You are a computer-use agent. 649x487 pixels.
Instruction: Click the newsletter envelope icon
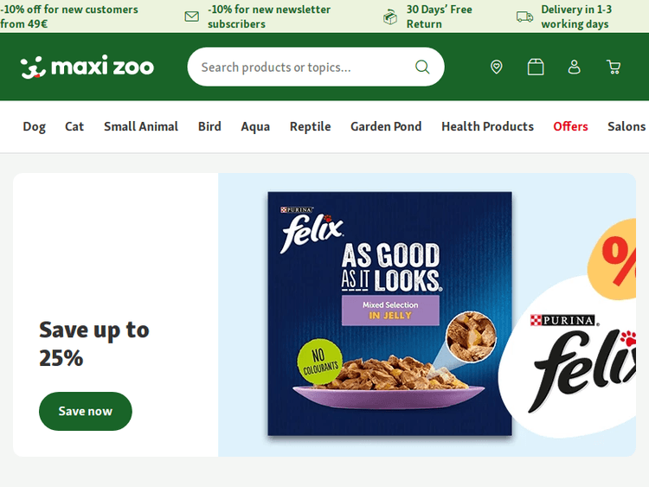(x=192, y=16)
